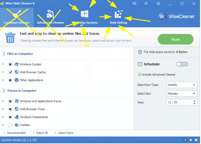Screen dimensions: 201x144
Task: Click the Files in Computer heading
Action: (20, 54)
